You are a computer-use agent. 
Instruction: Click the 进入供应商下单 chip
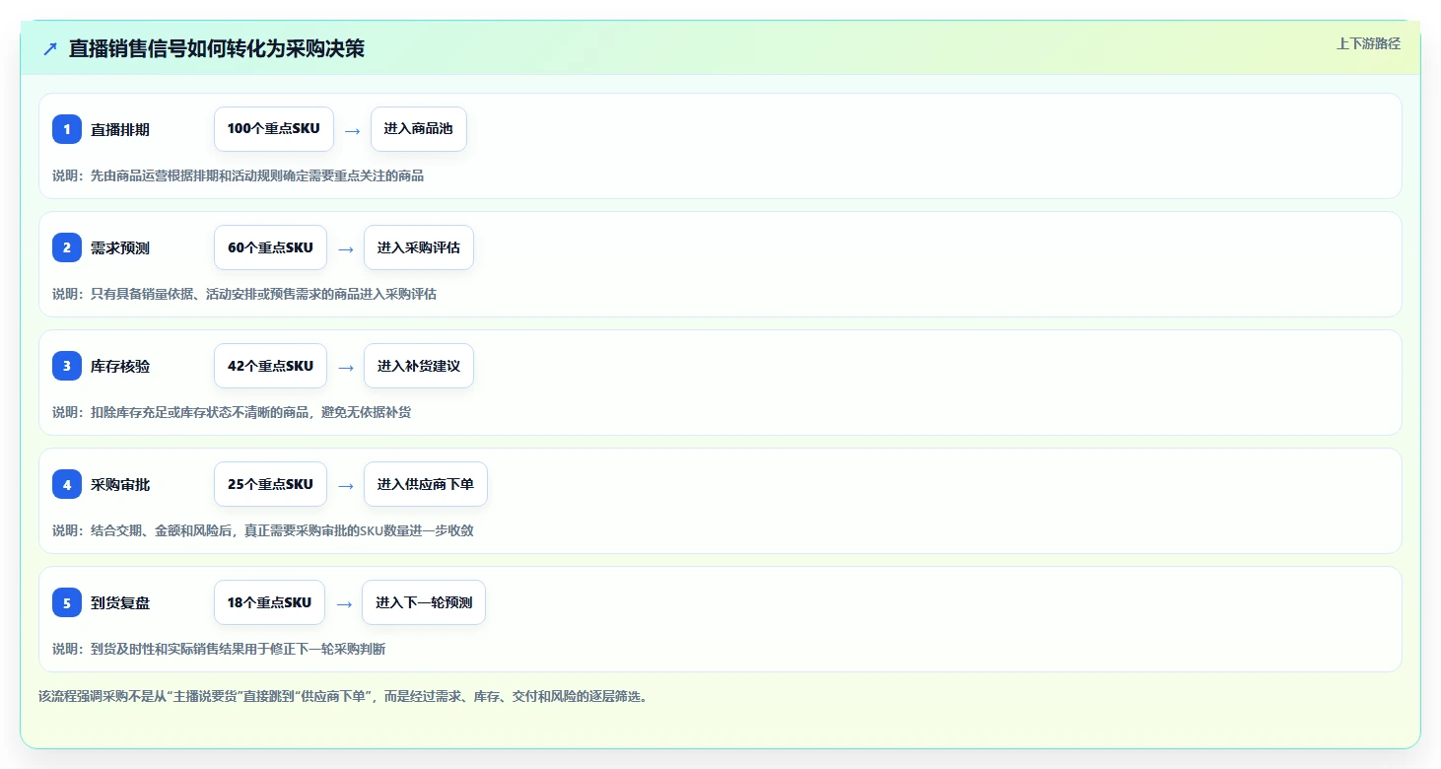click(x=426, y=484)
